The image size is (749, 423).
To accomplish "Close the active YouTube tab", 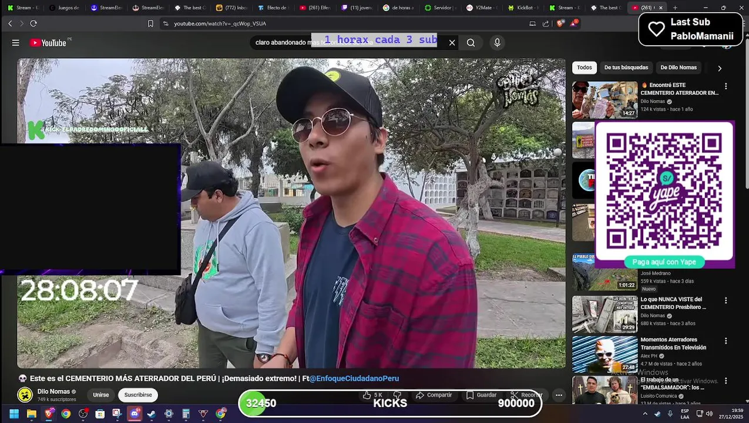I will [661, 8].
